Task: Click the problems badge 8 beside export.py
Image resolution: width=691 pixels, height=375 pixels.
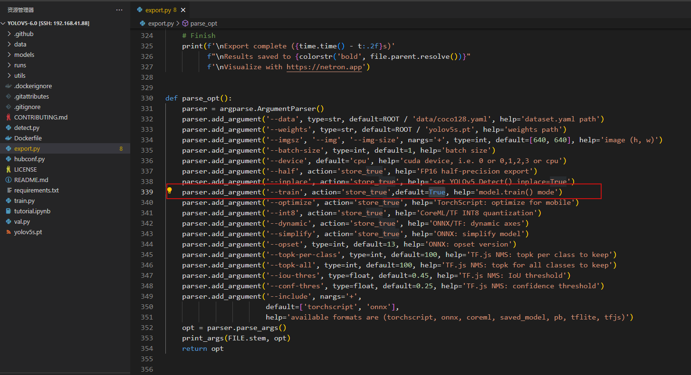Action: coord(121,148)
